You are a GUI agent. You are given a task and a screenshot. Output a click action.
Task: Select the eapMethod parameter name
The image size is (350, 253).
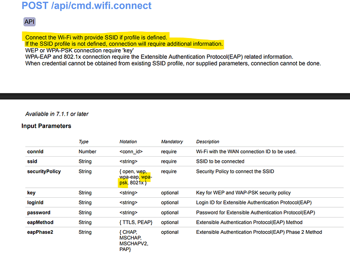(x=40, y=222)
